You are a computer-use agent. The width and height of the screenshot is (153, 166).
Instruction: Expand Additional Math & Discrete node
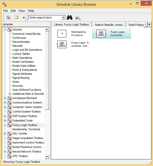click(x=10, y=94)
